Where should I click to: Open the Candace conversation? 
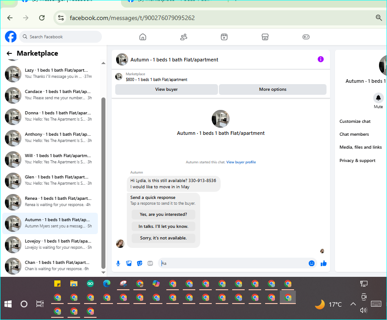50,95
